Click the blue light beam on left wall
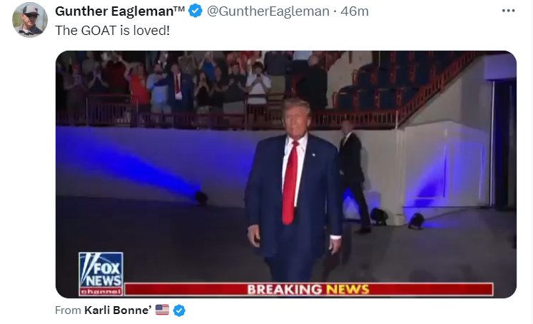The height and width of the screenshot is (324, 533). (129, 160)
